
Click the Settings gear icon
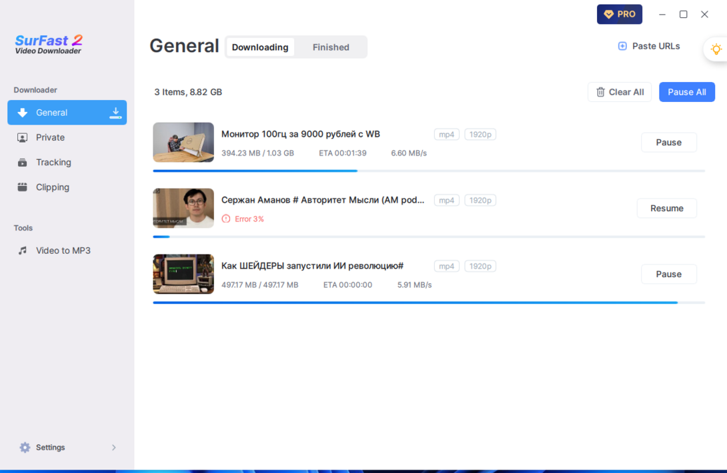tap(25, 448)
